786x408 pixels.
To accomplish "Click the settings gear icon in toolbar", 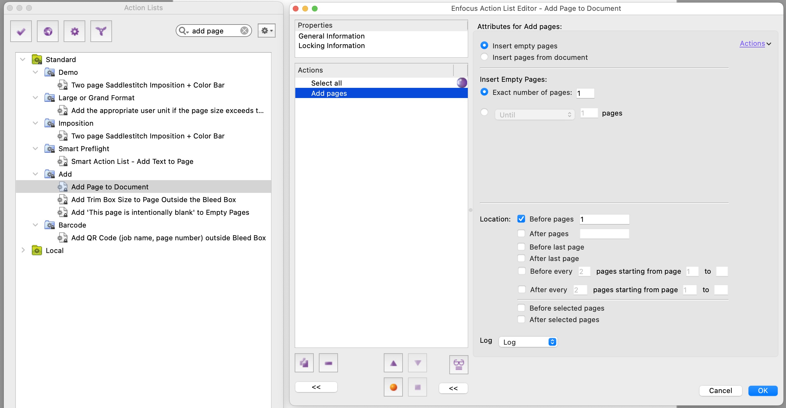I will click(74, 31).
